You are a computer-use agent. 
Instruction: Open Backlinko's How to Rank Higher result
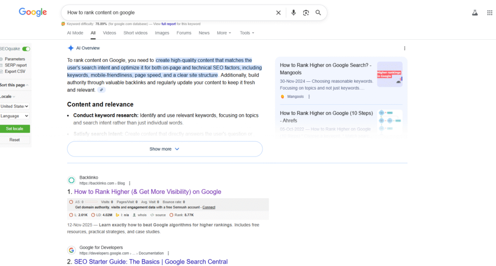(147, 192)
